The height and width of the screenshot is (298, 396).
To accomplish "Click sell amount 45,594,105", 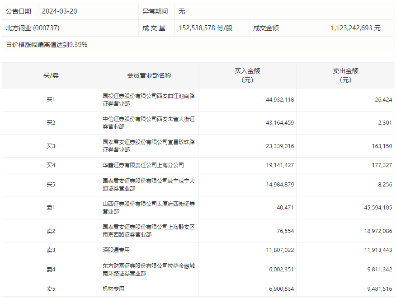I will click(378, 208).
